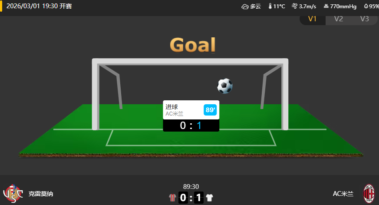The height and width of the screenshot is (205, 379).
Task: Click the 进球 event popup card
Action: coord(191,116)
